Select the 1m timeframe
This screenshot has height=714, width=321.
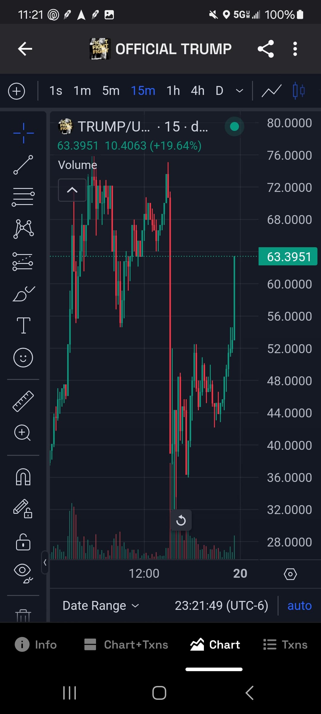[82, 91]
